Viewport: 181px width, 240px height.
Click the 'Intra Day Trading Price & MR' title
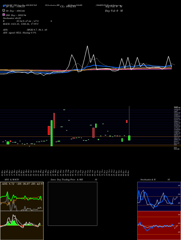(67, 180)
